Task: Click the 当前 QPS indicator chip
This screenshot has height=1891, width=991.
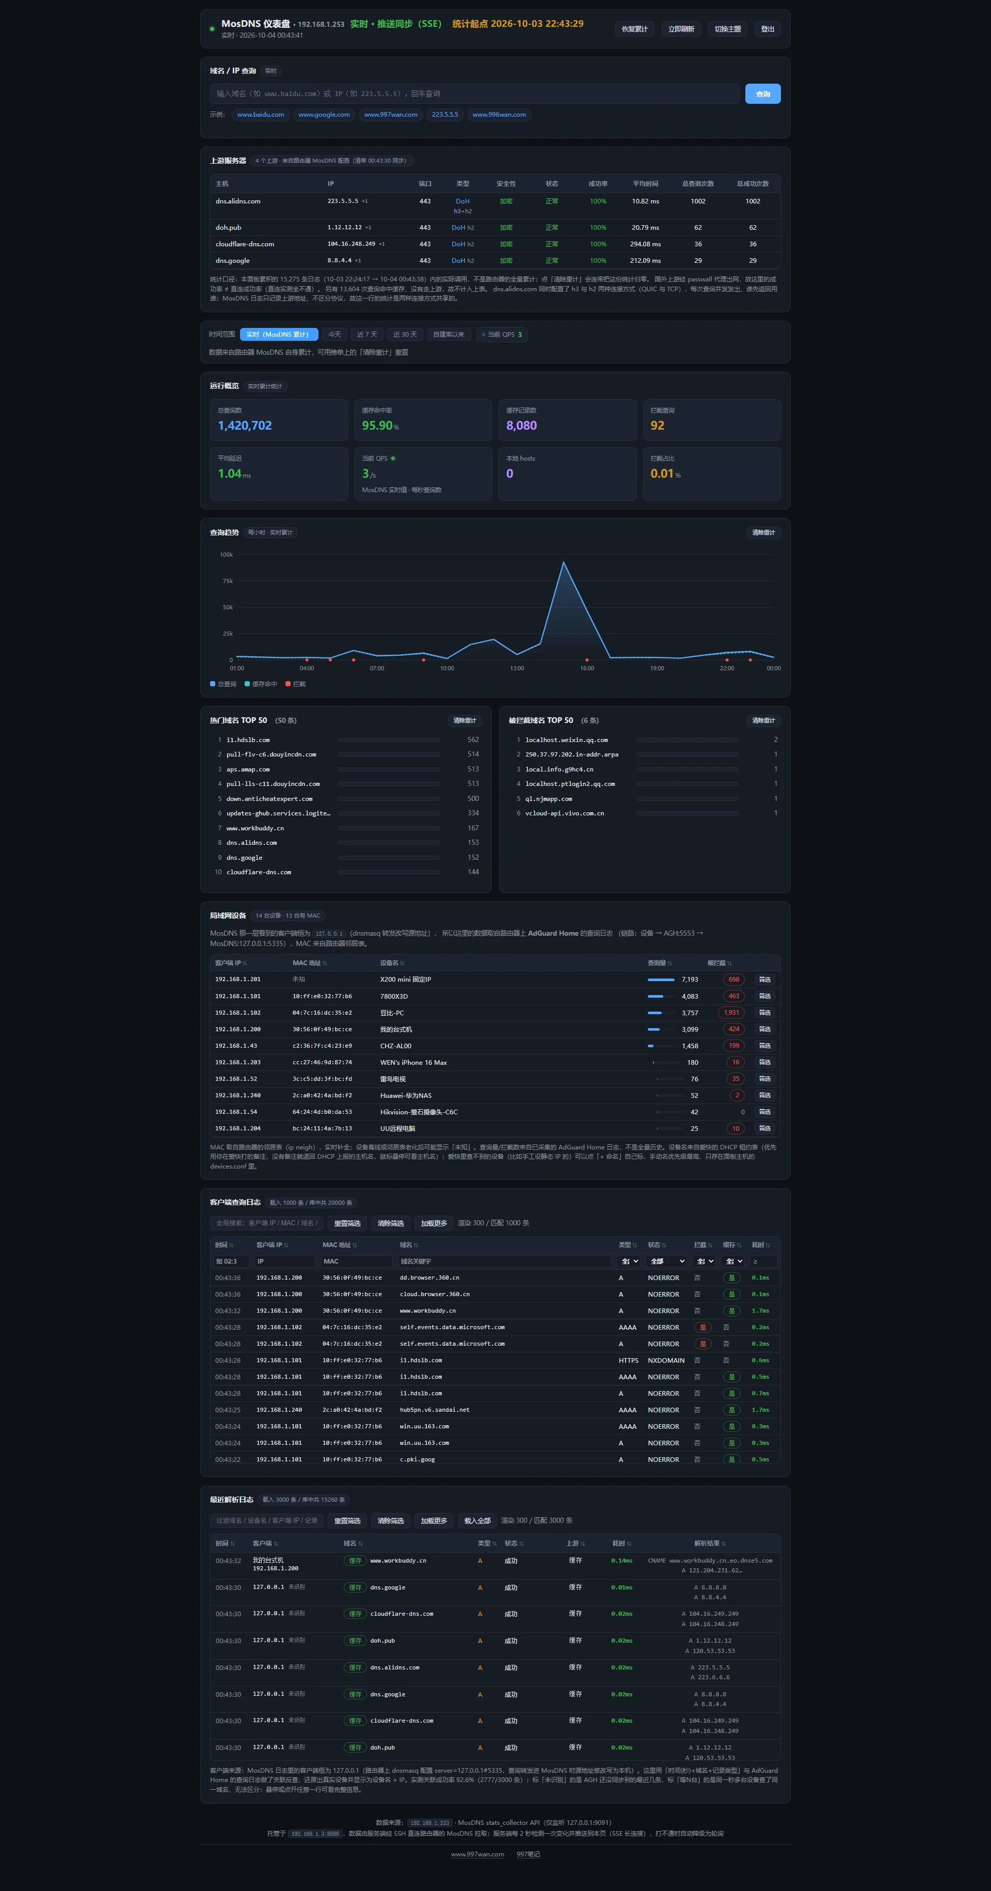Action: 502,335
